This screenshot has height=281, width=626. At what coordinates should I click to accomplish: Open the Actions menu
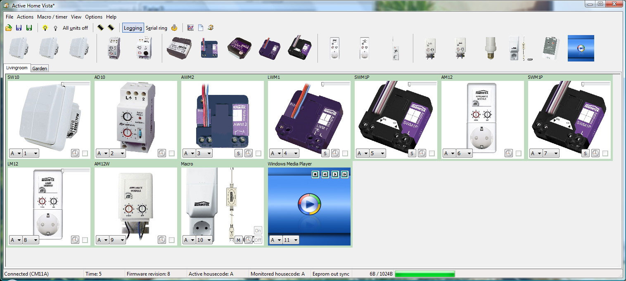click(25, 17)
